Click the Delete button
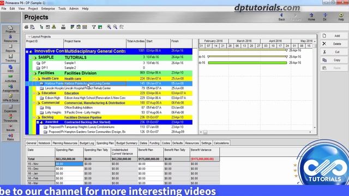 click(334, 44)
